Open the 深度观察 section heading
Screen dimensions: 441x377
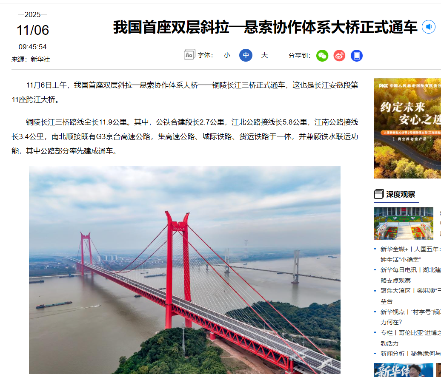[x=401, y=194]
